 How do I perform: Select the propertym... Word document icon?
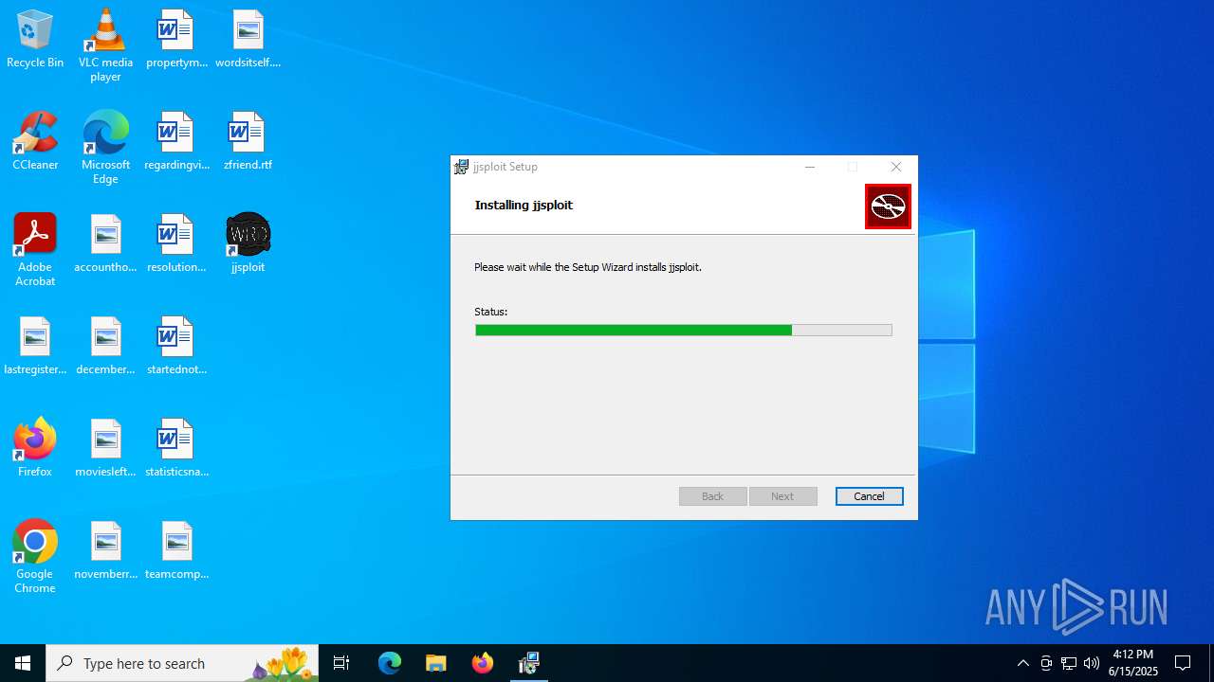coord(176,39)
